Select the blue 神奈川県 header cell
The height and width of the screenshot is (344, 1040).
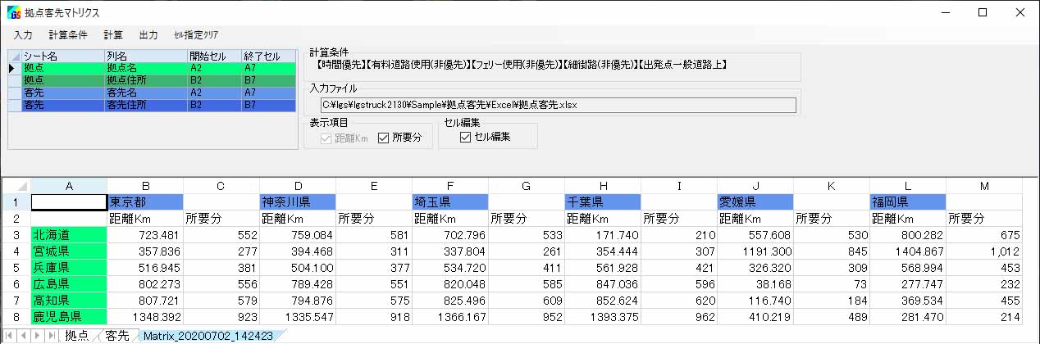[x=297, y=201]
